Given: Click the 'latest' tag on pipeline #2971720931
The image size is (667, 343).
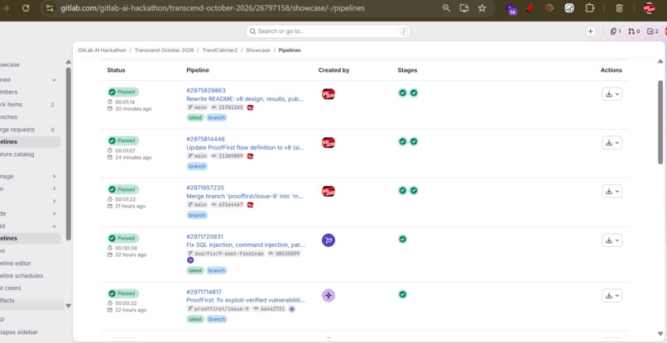Looking at the screenshot, I should click(195, 271).
